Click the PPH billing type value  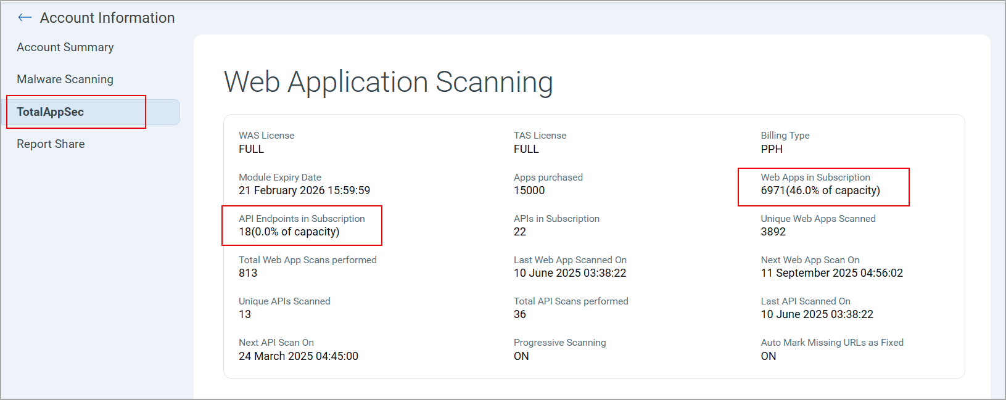pyautogui.click(x=772, y=149)
